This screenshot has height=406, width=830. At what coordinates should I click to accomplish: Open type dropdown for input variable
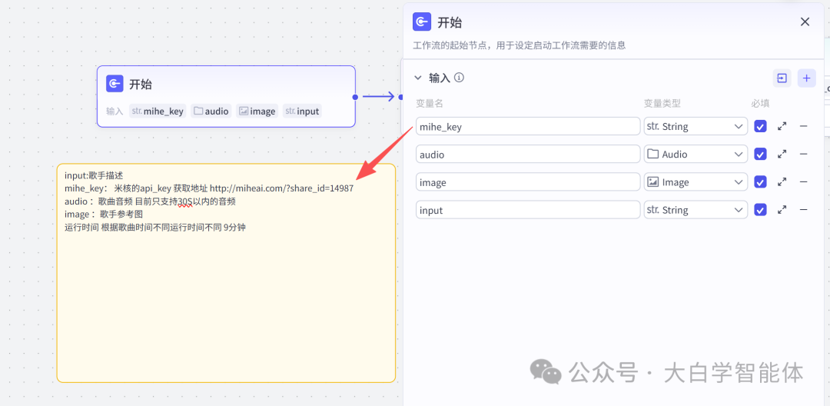696,210
